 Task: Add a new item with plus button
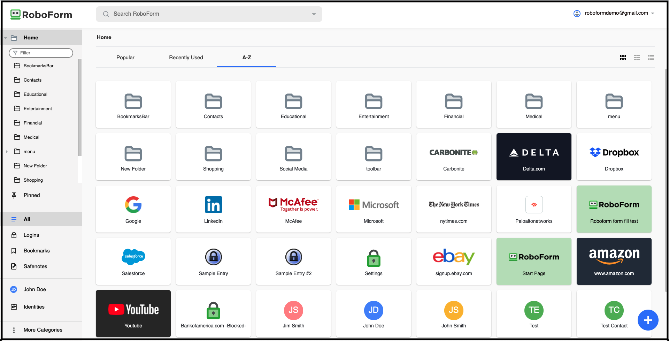tap(648, 320)
